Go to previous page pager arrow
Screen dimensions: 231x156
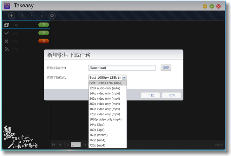point(60,145)
